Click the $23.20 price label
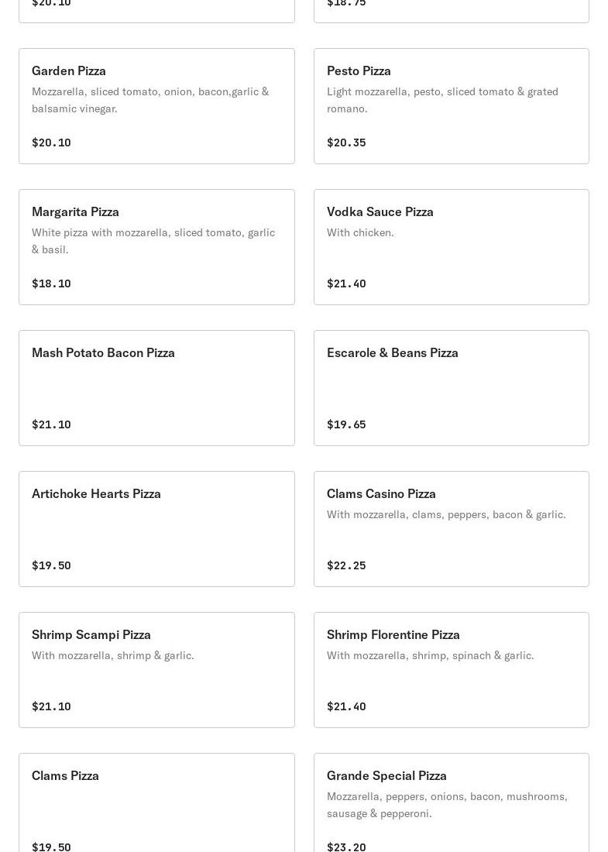608x852 pixels. [346, 847]
